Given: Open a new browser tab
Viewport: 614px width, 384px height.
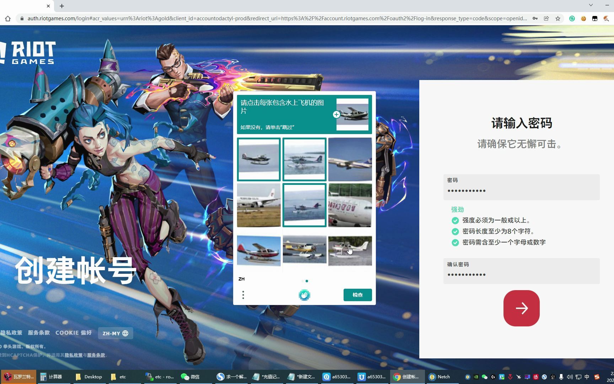Looking at the screenshot, I should coord(62,6).
